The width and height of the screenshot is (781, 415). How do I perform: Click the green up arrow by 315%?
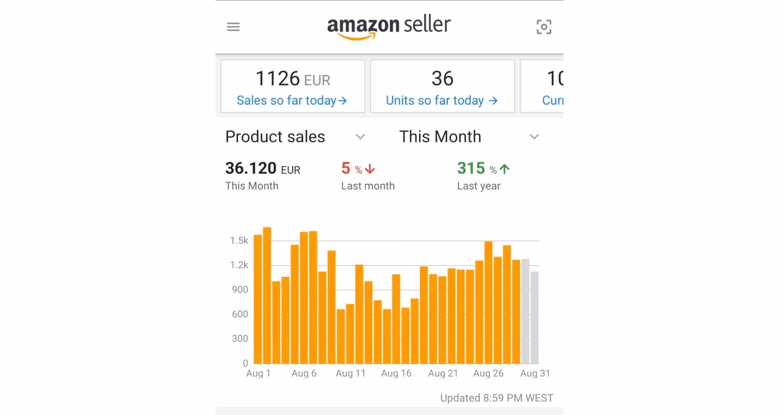coord(505,169)
